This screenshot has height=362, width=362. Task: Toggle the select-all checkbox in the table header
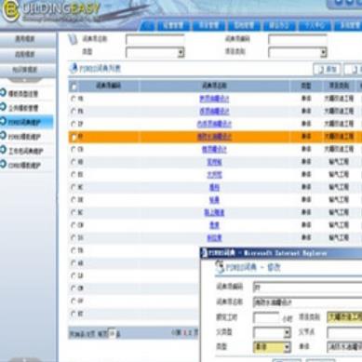coord(74,87)
